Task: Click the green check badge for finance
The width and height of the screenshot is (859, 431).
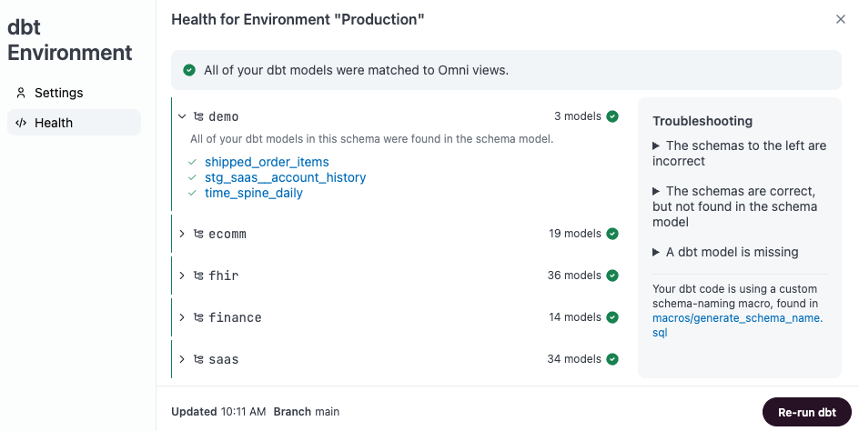Action: click(x=612, y=317)
